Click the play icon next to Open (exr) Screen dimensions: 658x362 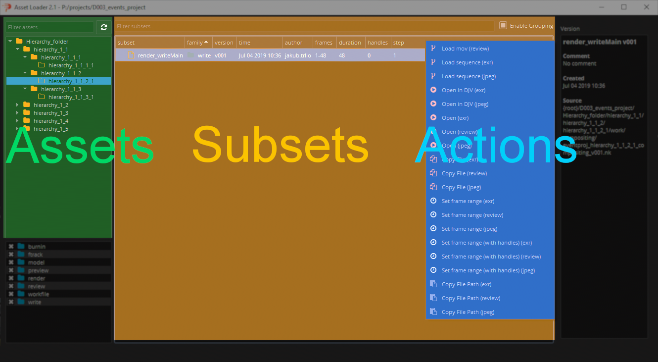pos(433,118)
